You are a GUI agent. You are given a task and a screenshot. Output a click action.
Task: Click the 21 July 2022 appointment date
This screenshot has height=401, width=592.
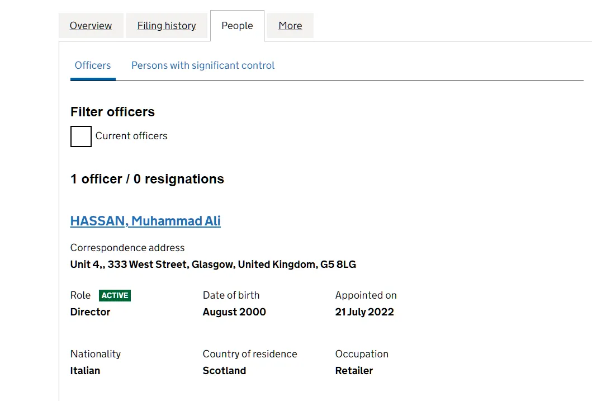click(364, 312)
